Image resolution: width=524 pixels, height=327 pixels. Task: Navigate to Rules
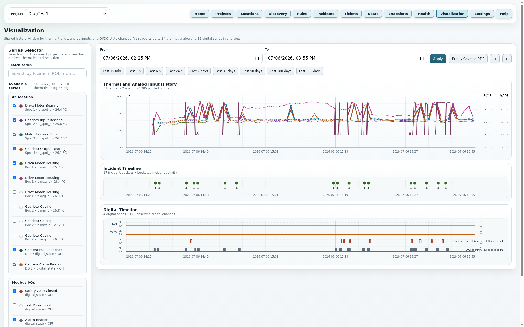302,14
